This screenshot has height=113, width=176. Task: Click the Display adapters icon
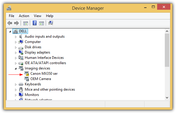(x=21, y=52)
